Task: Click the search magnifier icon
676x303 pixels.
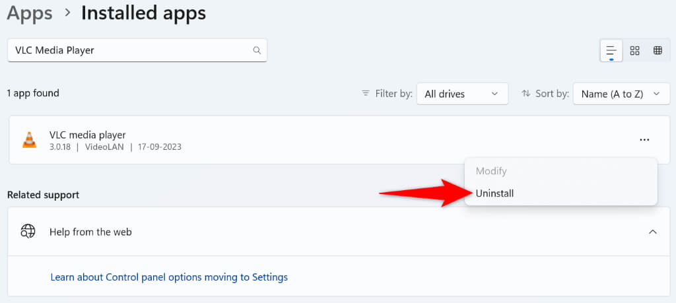Action: pyautogui.click(x=257, y=50)
